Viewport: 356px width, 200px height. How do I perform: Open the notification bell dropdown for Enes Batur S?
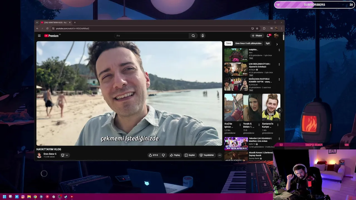(x=65, y=155)
